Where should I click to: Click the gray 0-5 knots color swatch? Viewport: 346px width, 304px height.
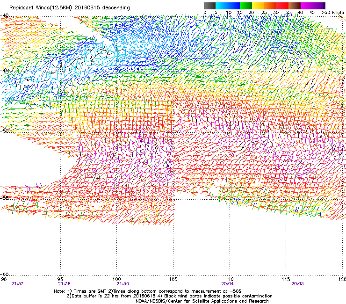(x=209, y=6)
